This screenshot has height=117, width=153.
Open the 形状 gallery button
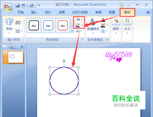(9, 26)
